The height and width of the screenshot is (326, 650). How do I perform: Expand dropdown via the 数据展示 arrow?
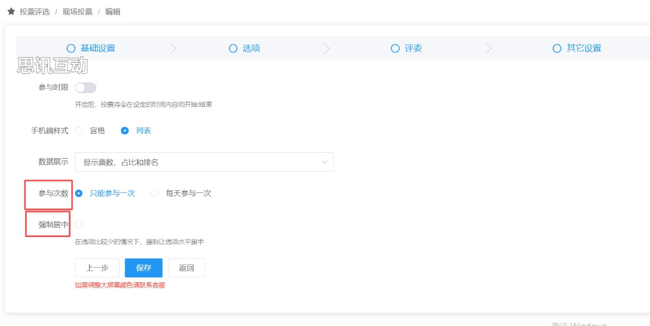click(324, 162)
